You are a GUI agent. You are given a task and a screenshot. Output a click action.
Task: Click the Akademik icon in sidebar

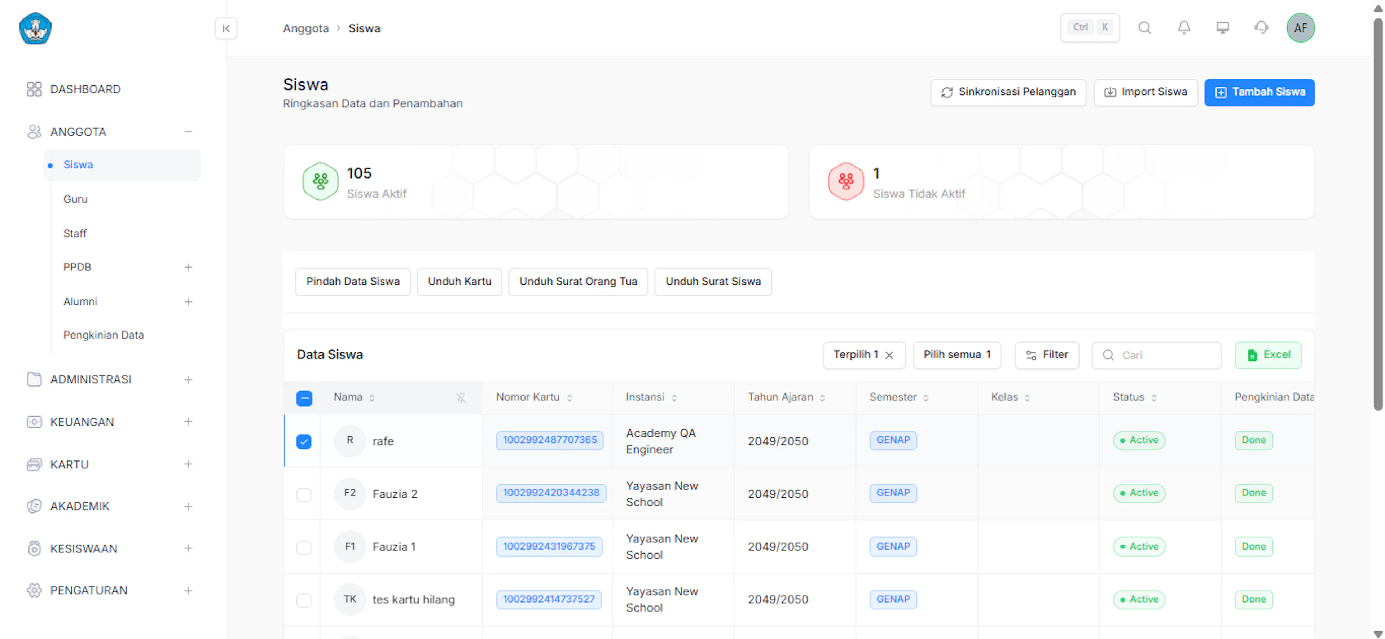(x=34, y=506)
